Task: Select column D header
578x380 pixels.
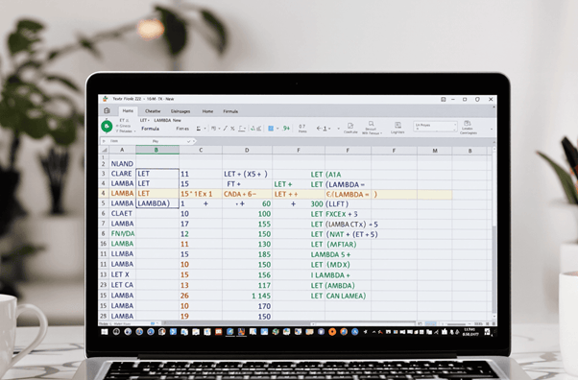Action: coord(247,150)
